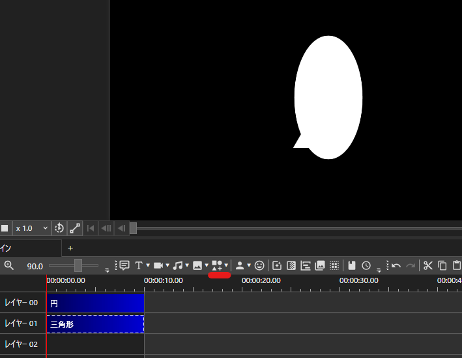The height and width of the screenshot is (358, 462).
Task: Click the stop playback button
Action: [5, 228]
